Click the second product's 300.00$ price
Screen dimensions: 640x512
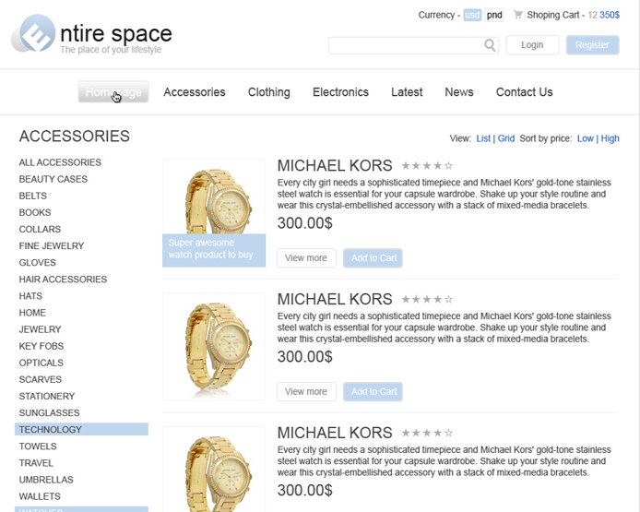(x=305, y=357)
